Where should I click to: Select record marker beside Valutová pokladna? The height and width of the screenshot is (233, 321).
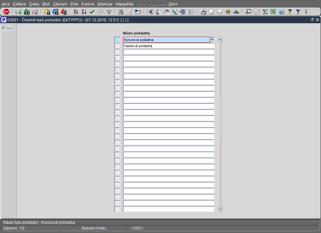click(117, 46)
